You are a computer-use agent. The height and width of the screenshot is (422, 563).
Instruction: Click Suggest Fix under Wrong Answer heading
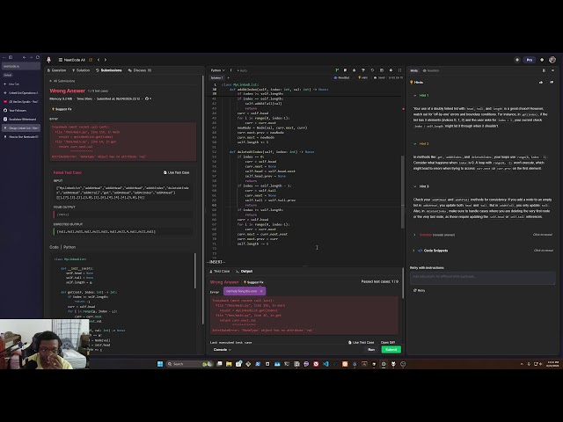pos(62,109)
